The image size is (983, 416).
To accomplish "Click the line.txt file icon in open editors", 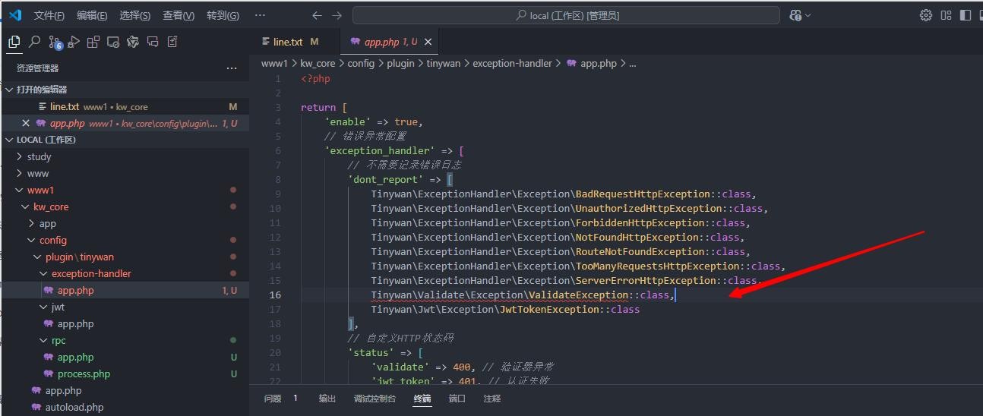I will [x=43, y=107].
